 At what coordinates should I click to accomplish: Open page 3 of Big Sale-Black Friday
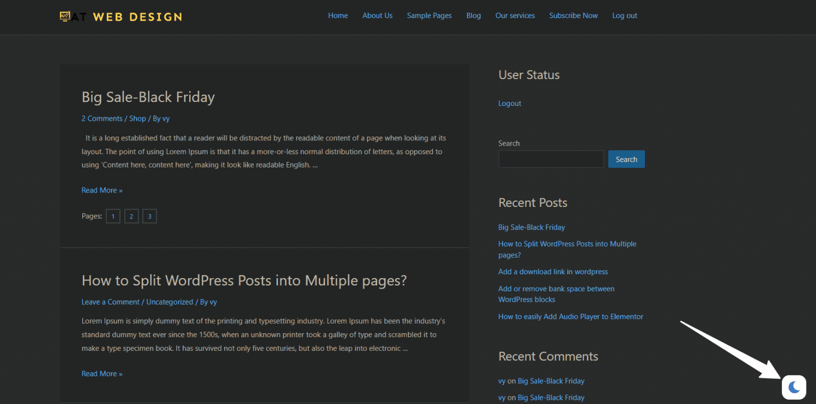149,216
